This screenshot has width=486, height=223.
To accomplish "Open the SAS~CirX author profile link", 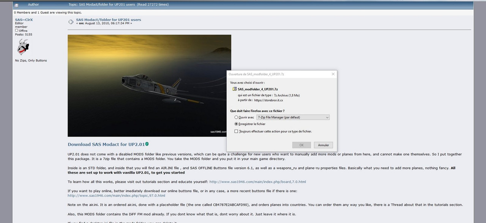I will [x=24, y=20].
